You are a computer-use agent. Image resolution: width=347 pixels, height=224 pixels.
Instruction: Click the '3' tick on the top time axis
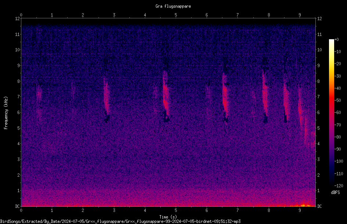click(114, 15)
